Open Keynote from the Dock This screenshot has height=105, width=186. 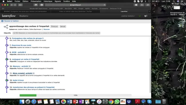(x=93, y=102)
